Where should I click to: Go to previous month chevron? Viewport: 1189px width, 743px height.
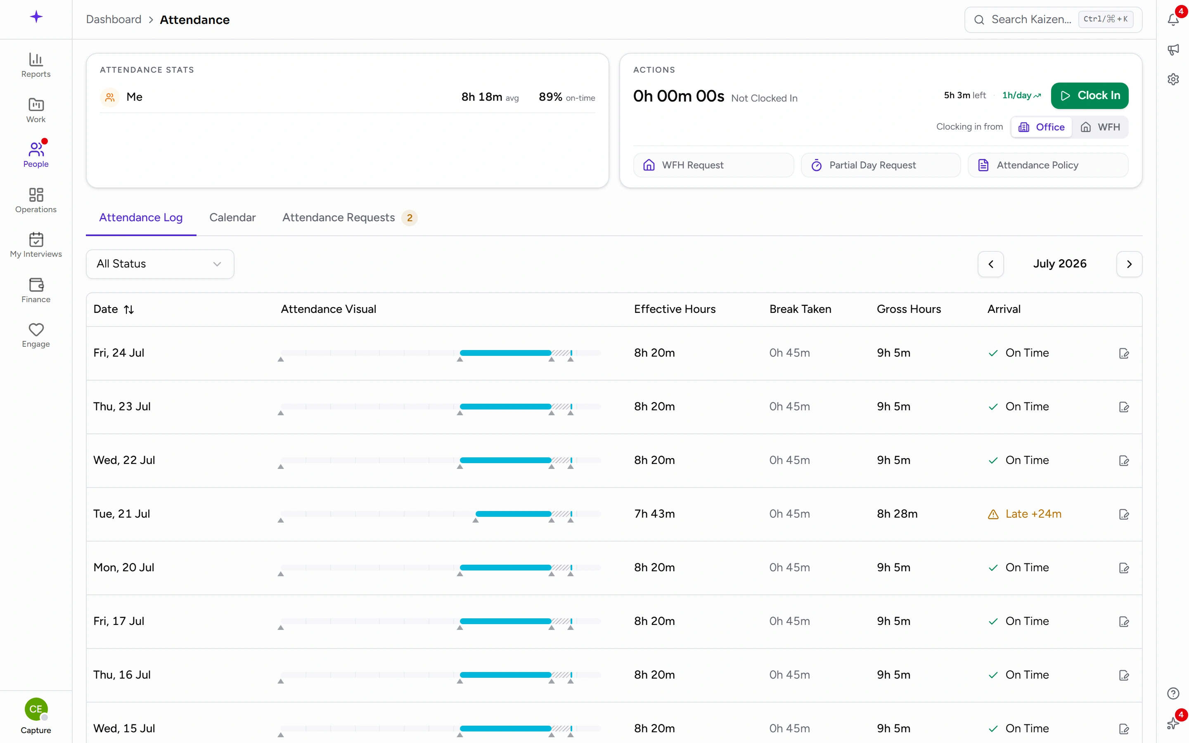coord(990,264)
